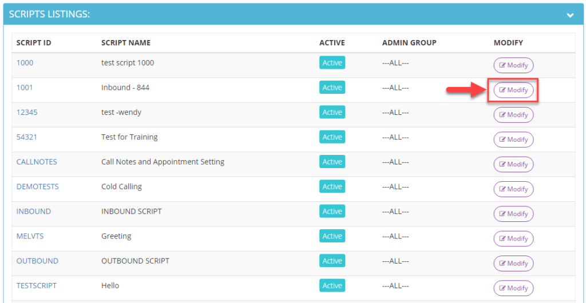Click Active badge for script 12345
The width and height of the screenshot is (586, 303).
click(332, 112)
